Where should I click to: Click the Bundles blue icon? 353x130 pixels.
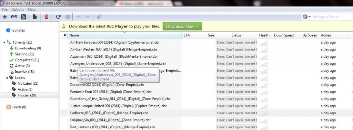[x=8, y=30]
